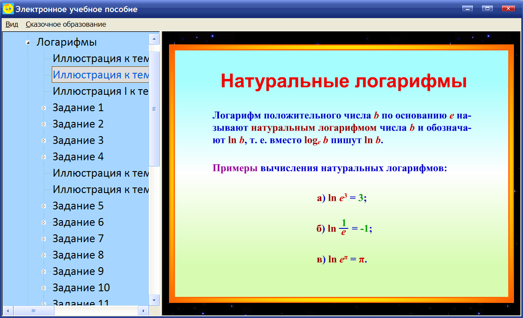The image size is (523, 318).
Task: Expand Задание 5 in the topic tree
Action: pyautogui.click(x=43, y=206)
